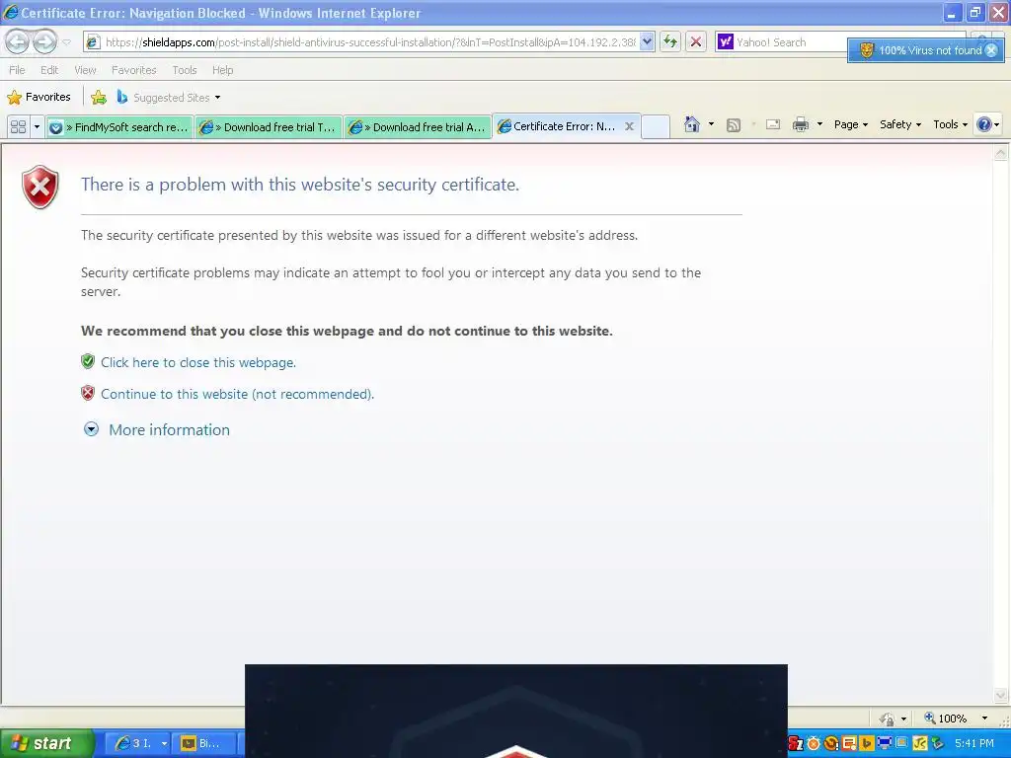The height and width of the screenshot is (758, 1011).
Task: Open the Edit menu
Action: (x=49, y=70)
